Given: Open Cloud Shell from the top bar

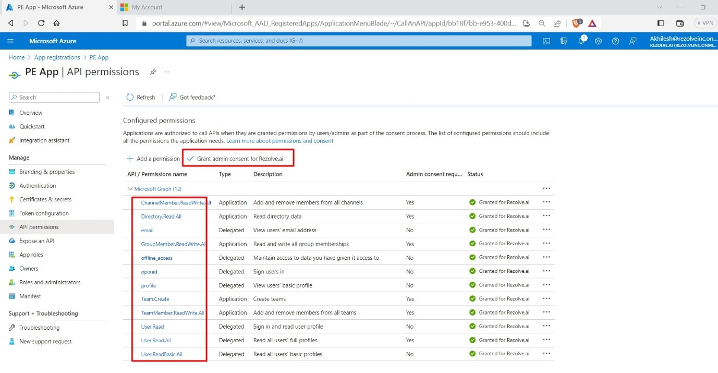Looking at the screenshot, I should click(546, 41).
